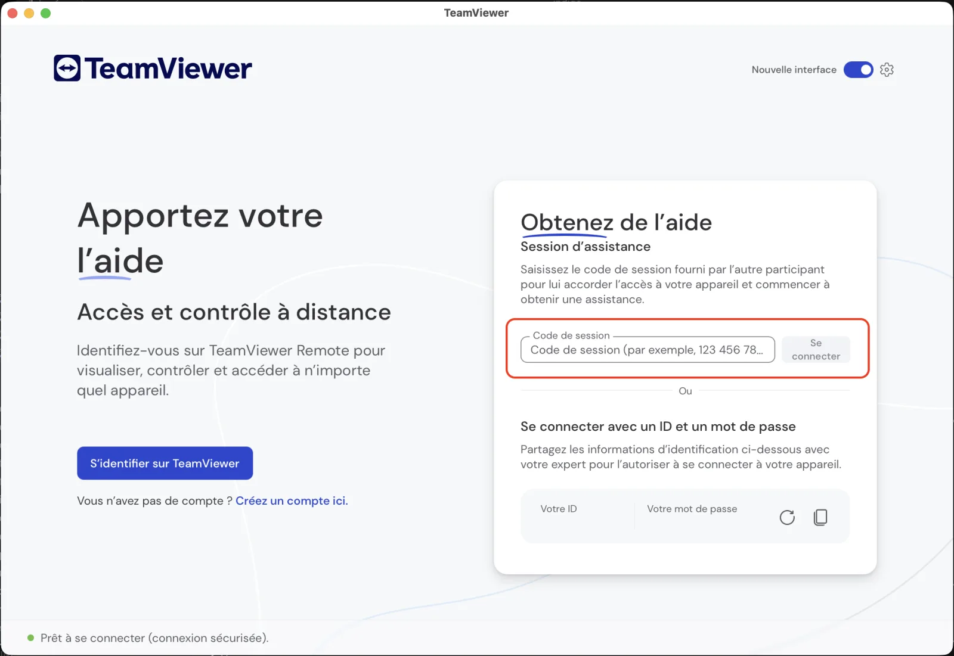Open the Créez un compte ici link

[292, 501]
